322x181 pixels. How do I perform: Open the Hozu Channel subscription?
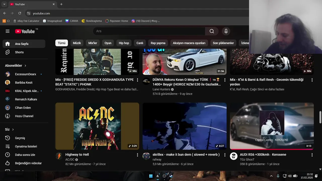(24, 116)
